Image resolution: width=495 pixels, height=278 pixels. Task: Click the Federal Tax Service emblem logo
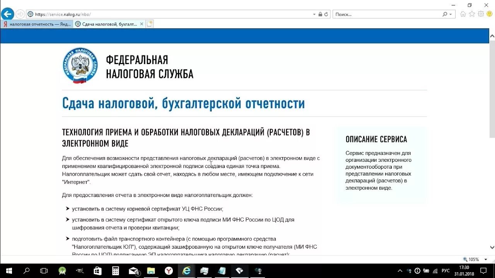pos(80,66)
